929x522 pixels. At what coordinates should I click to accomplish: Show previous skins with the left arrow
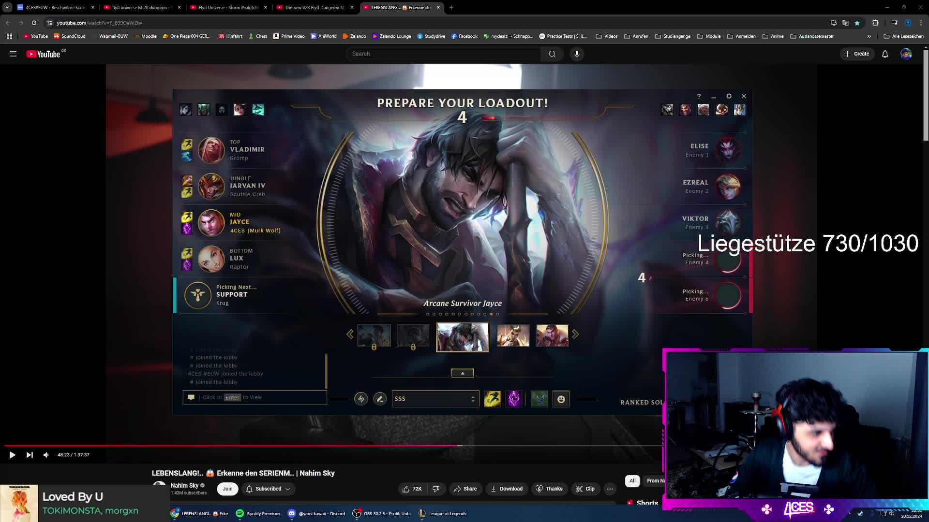350,334
